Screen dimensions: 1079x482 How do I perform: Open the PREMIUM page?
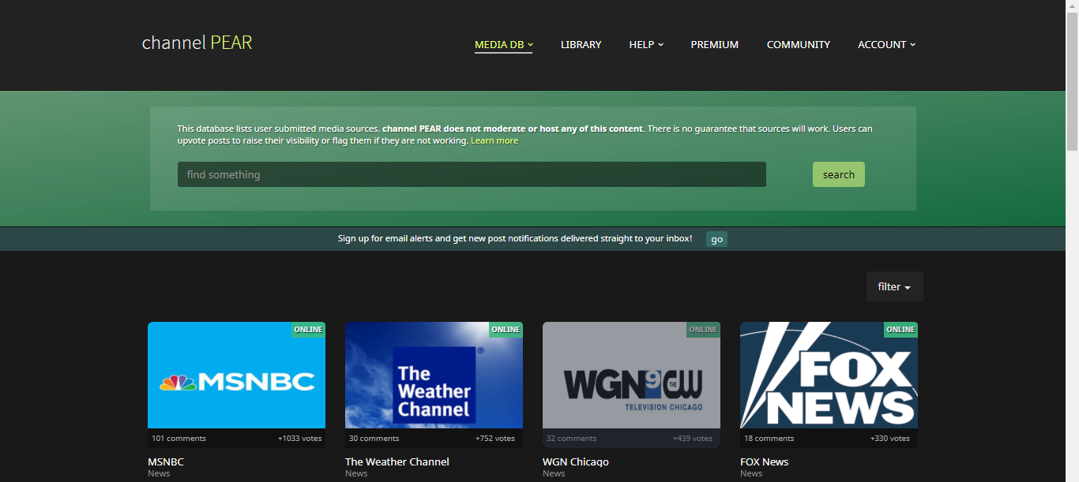[x=714, y=45]
